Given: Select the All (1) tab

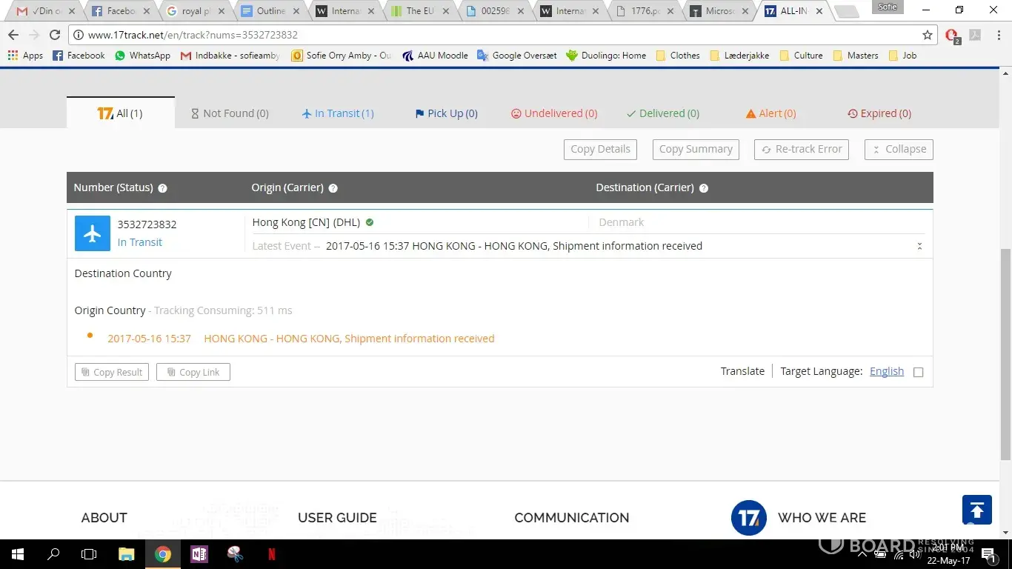Looking at the screenshot, I should pyautogui.click(x=121, y=113).
